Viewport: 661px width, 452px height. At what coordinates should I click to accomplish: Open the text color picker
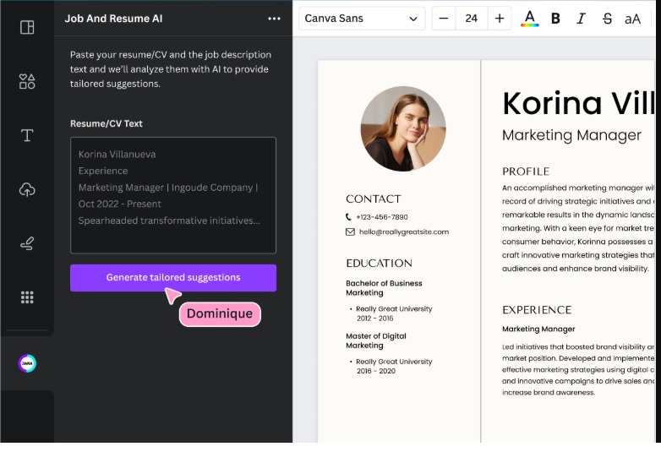tap(530, 19)
